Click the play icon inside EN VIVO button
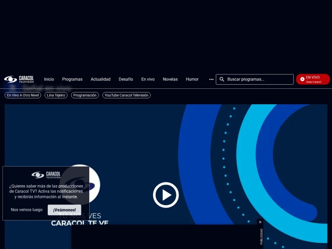Viewport: 332px width, 249px height. [303, 79]
